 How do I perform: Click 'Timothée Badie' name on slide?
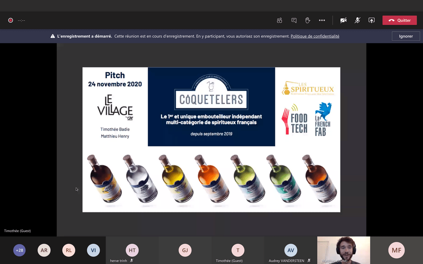point(115,130)
